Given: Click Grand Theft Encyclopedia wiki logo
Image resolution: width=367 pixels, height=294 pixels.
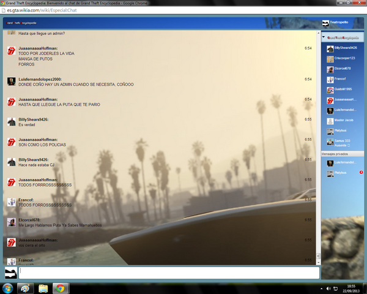Looking at the screenshot, I should 21,23.
